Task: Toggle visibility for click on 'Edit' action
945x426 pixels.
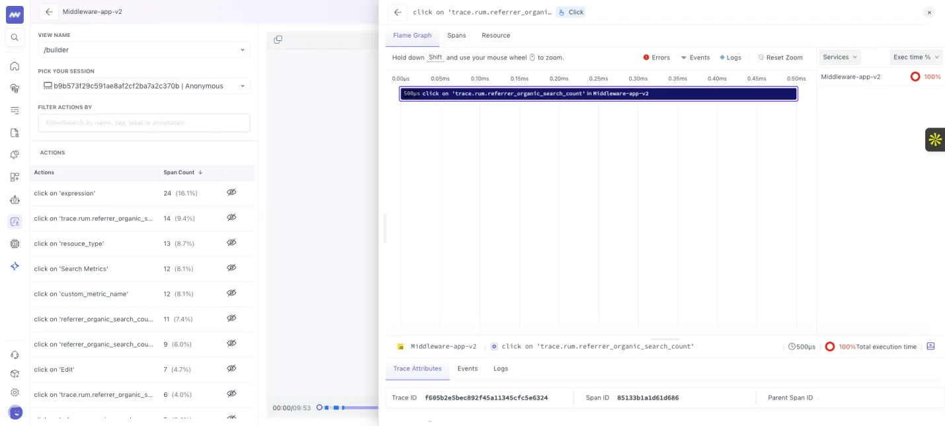Action: pyautogui.click(x=231, y=369)
